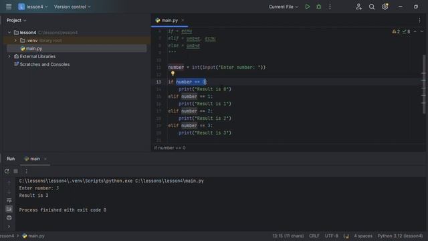The width and height of the screenshot is (428, 241).
Task: Toggle soft-wrap in run console
Action: click(9, 200)
